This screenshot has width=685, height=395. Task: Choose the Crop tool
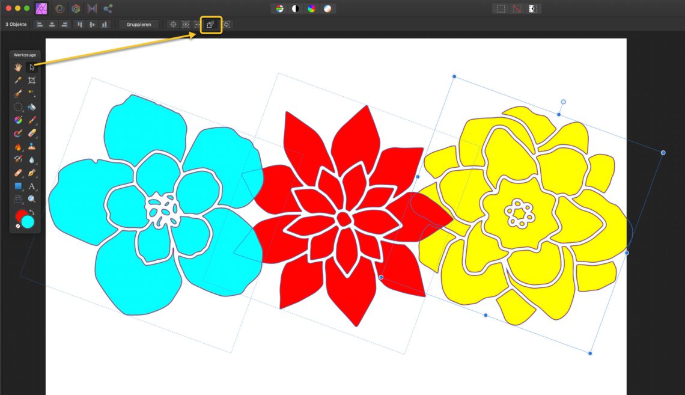(x=31, y=81)
